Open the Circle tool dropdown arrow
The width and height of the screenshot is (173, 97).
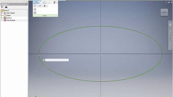coord(37,6)
